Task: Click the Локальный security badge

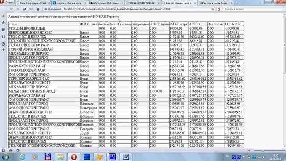Action: click(x=53, y=9)
